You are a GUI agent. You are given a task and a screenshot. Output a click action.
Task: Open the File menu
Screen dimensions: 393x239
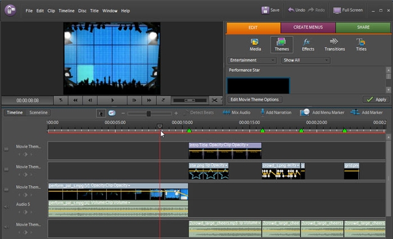(29, 11)
